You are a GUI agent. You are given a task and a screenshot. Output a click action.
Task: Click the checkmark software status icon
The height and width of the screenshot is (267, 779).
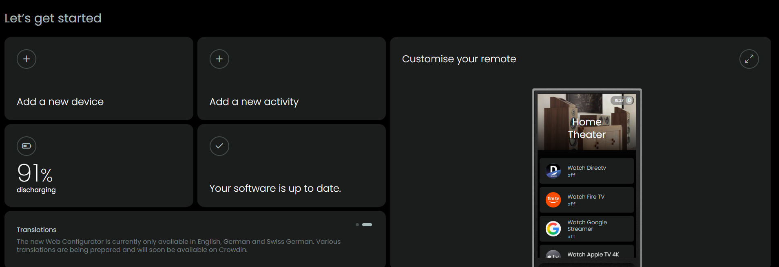point(219,146)
